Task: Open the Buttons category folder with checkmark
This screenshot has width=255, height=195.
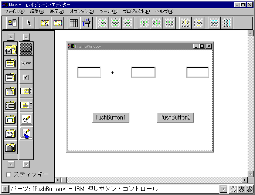Action: point(11,49)
